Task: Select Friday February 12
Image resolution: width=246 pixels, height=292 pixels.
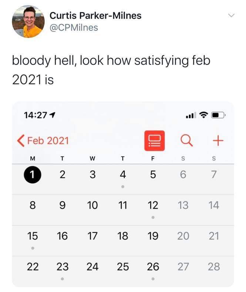Action: (153, 205)
